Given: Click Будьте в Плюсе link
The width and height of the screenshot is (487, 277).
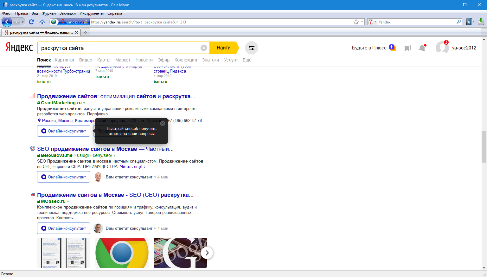Looking at the screenshot, I should pyautogui.click(x=369, y=48).
